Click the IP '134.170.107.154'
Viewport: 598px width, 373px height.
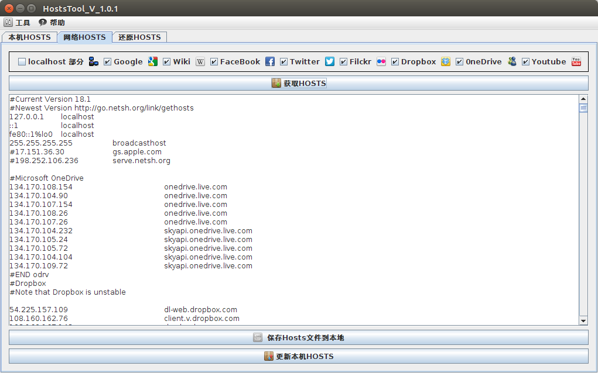pyautogui.click(x=41, y=205)
